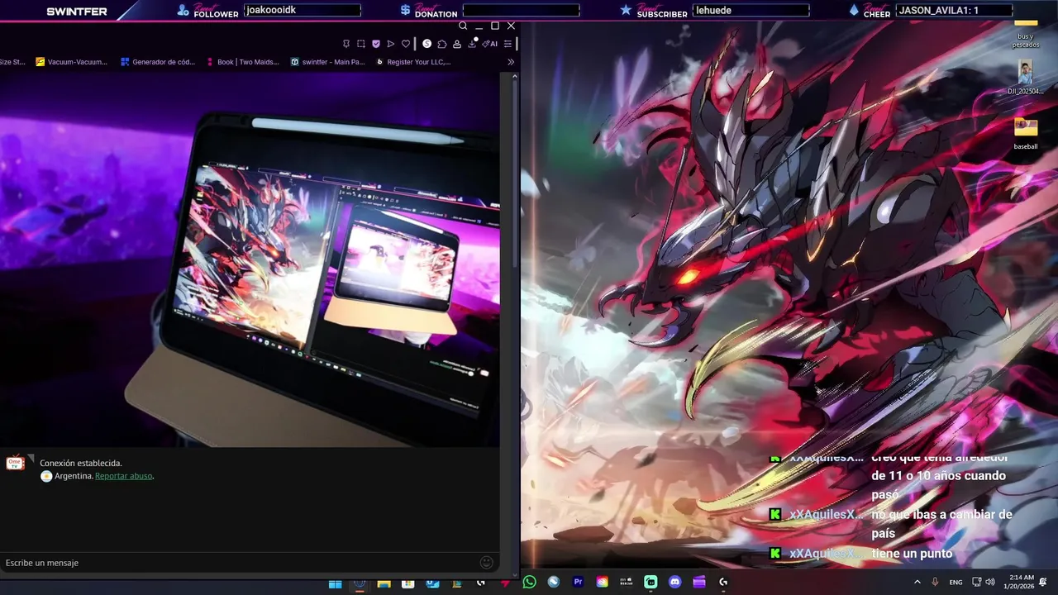Open the purple clapperboard app on taskbar

pos(699,582)
